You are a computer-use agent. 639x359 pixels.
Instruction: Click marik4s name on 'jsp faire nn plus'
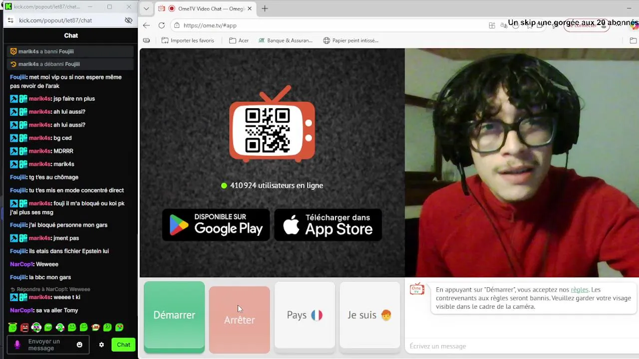coord(40,99)
